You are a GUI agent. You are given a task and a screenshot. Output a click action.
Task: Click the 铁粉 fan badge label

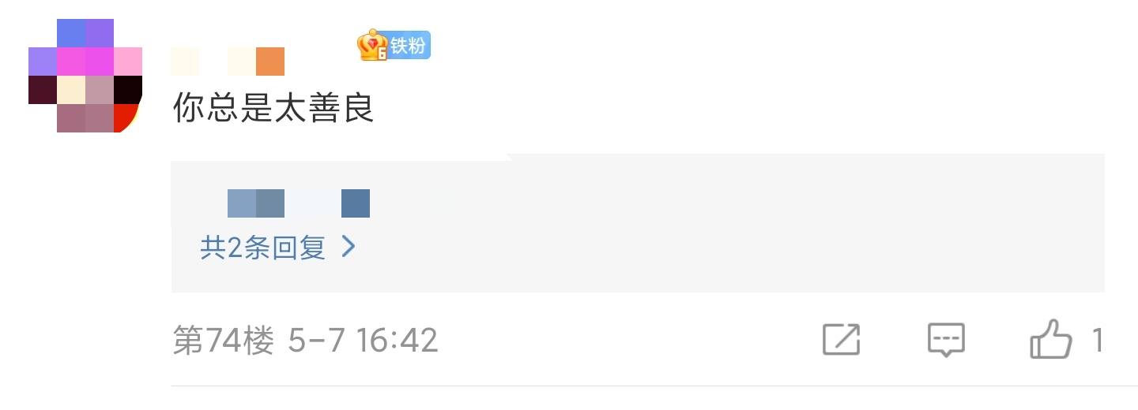[409, 46]
